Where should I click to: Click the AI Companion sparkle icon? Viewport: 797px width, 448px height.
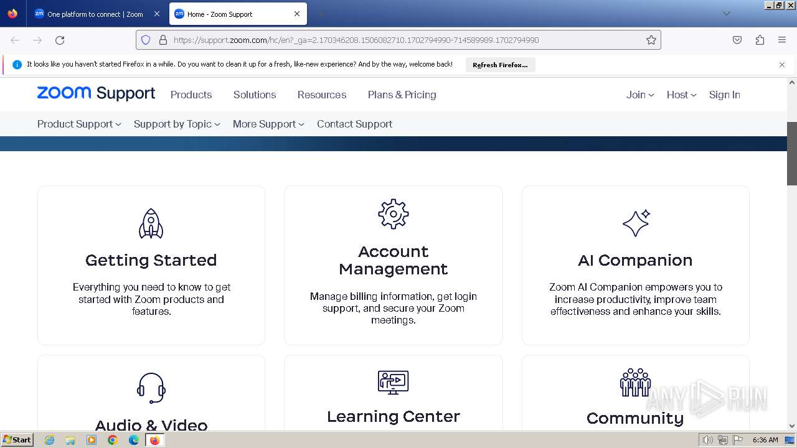636,223
